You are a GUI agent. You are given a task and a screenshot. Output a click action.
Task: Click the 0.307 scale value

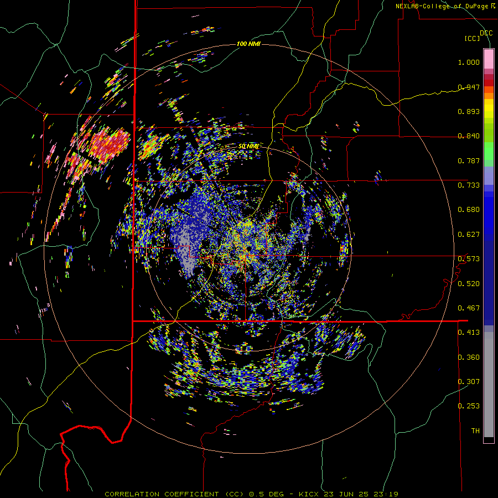click(x=469, y=382)
